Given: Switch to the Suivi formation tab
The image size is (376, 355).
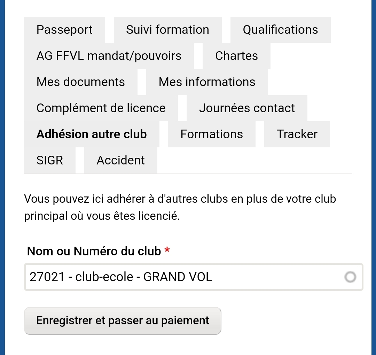Looking at the screenshot, I should point(167,30).
